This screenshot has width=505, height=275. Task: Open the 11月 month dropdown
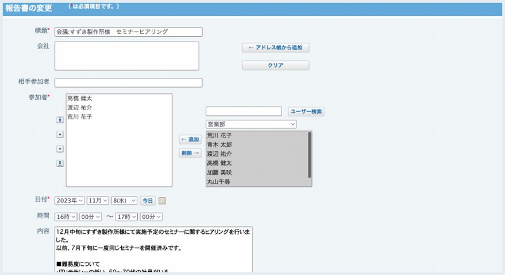(x=98, y=201)
